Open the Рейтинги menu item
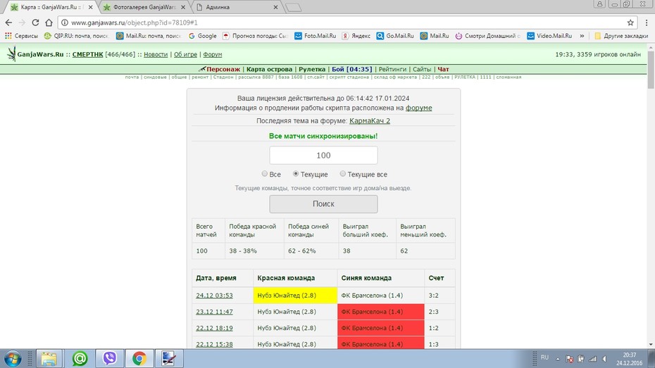The image size is (655, 368). (392, 69)
